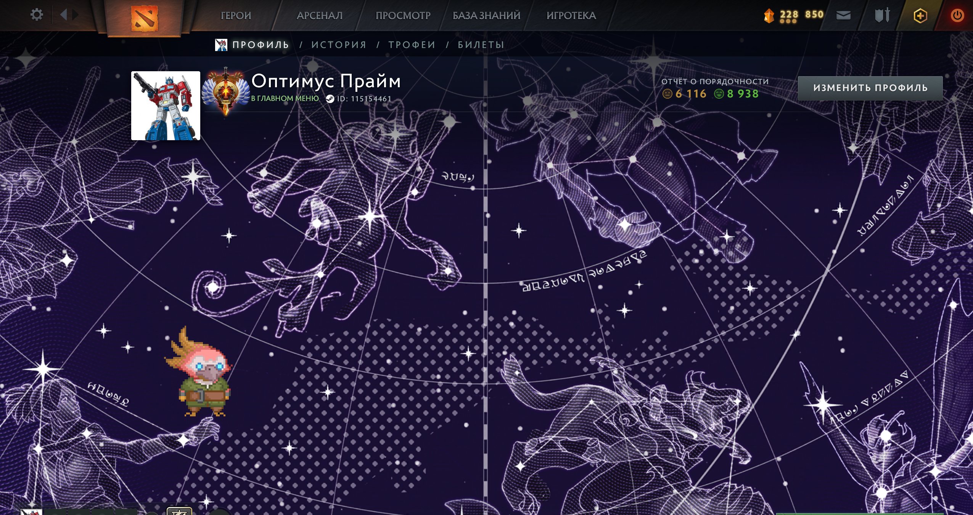The image size is (973, 515).
Task: Click the back navigation arrow
Action: pos(63,14)
